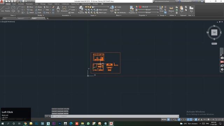
Task: Click the red object color swatch
Action: 140,7
